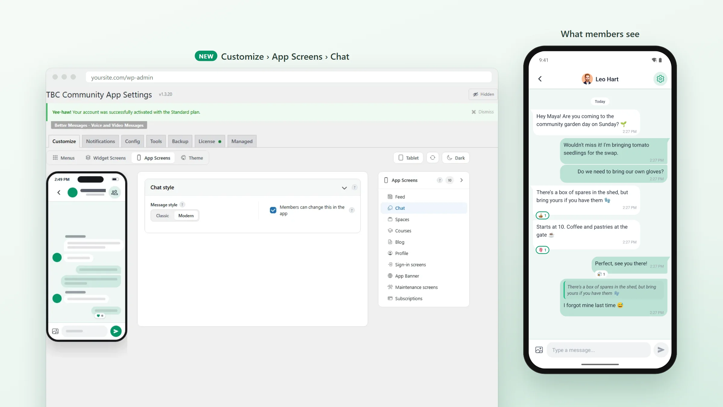Select Subscriptions in App Screens list
Screen dimensions: 723x407
tap(424, 298)
